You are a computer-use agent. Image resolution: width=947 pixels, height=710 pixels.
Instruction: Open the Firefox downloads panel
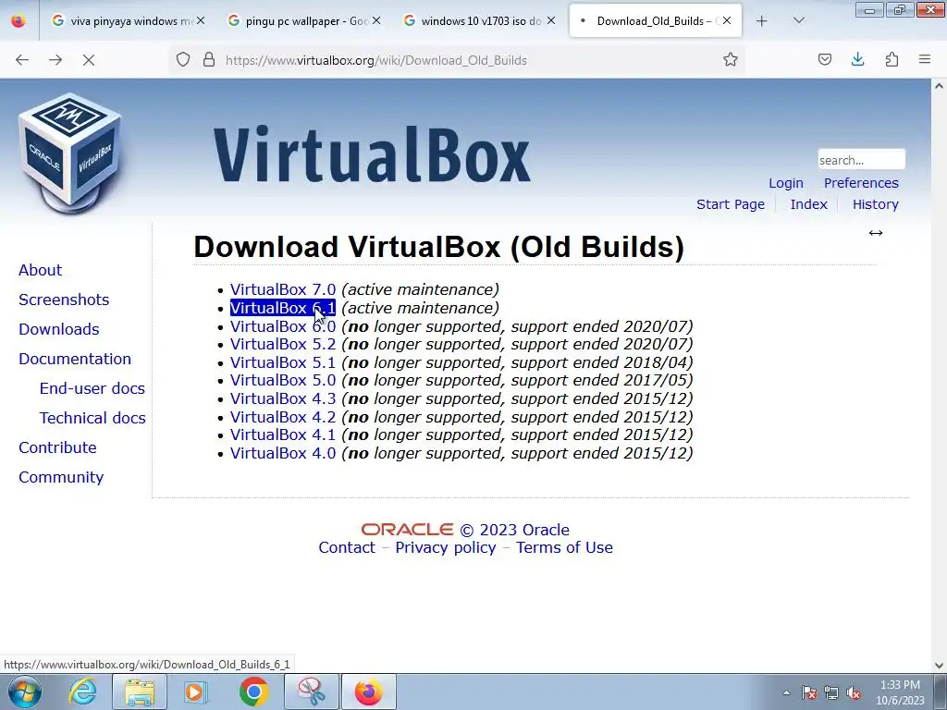(857, 60)
